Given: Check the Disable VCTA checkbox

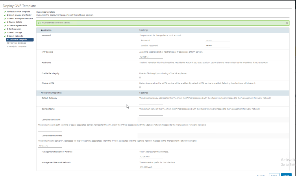Looking at the screenshot, I should (x=140, y=87).
